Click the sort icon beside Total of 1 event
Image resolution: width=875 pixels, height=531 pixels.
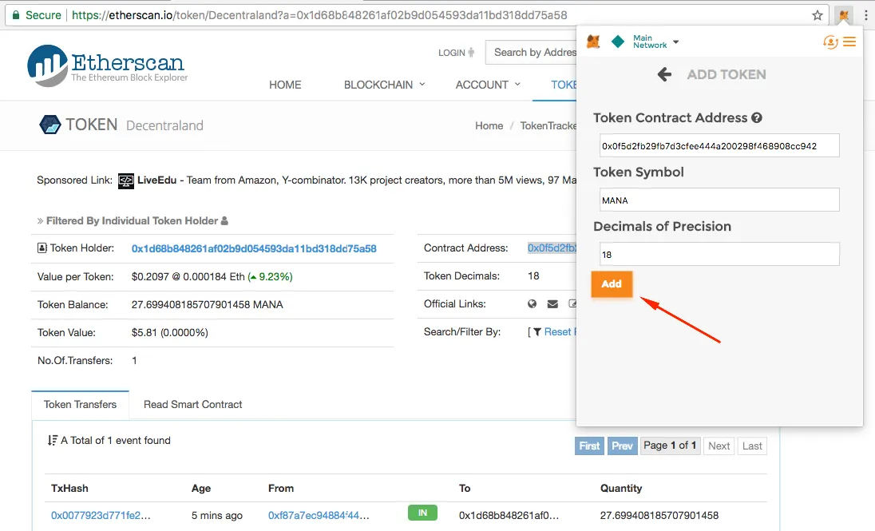tap(53, 441)
